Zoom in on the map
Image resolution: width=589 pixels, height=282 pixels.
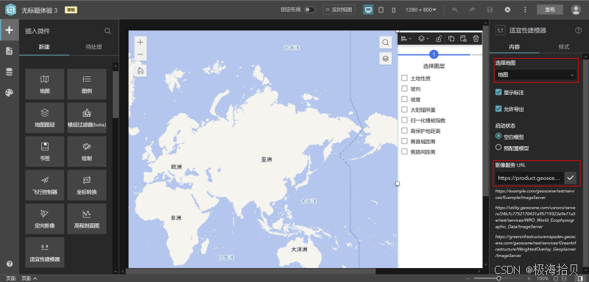point(140,43)
